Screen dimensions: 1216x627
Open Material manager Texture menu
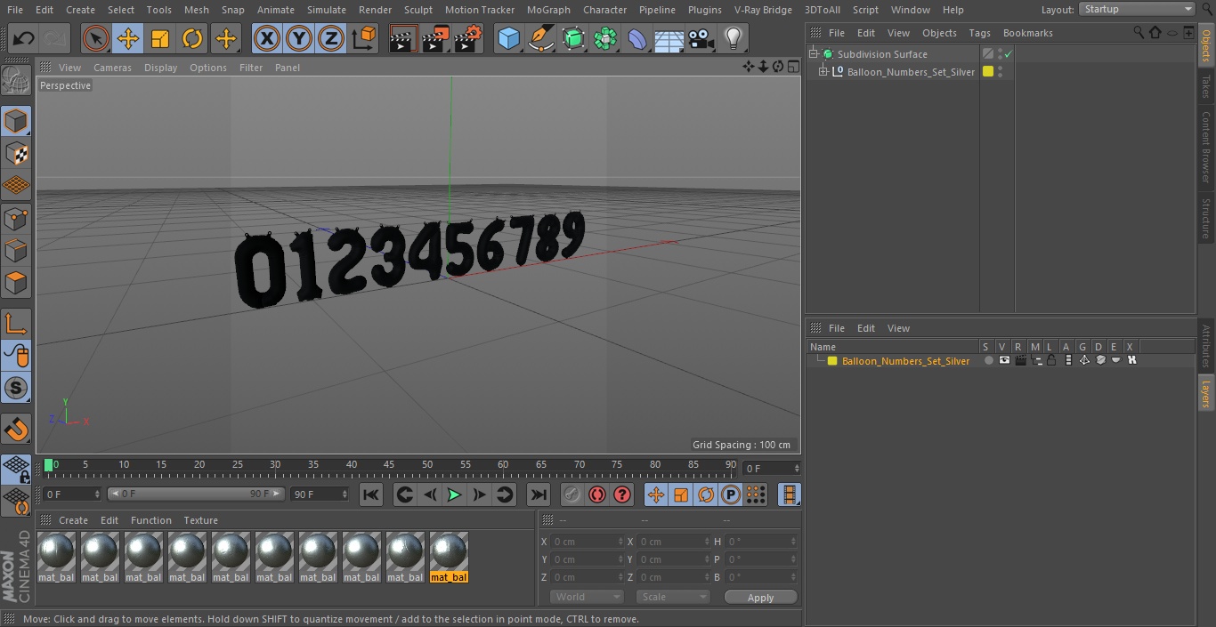click(200, 520)
